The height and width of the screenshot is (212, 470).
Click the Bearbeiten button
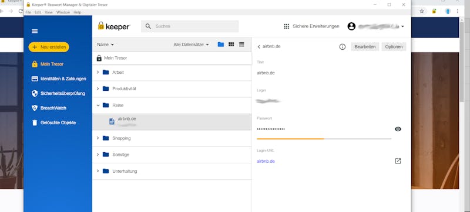pos(365,47)
